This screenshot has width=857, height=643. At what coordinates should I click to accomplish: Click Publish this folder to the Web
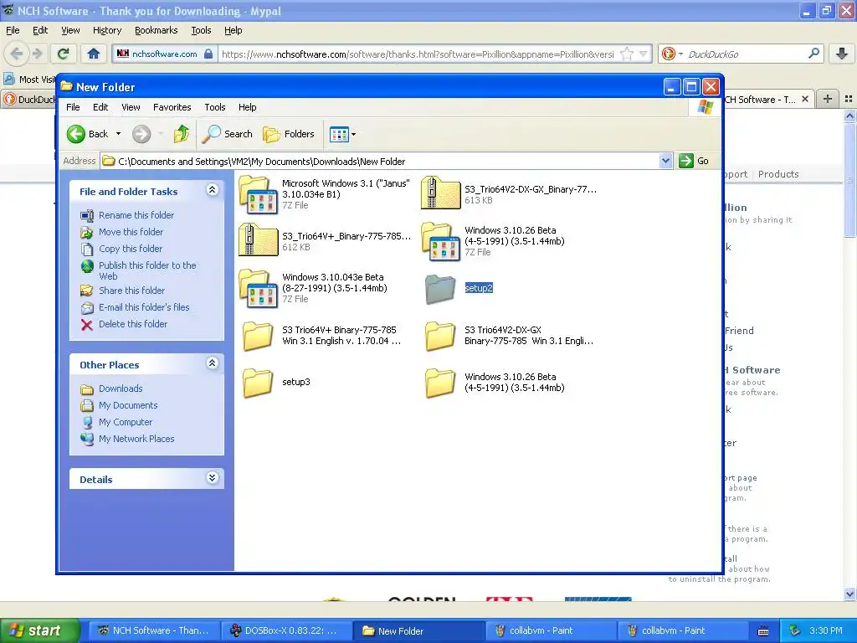point(147,270)
